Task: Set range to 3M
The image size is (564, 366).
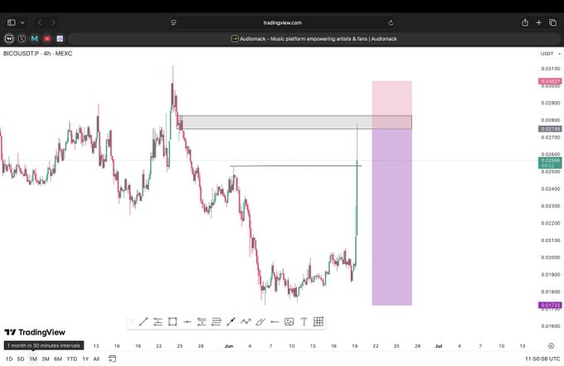Action: click(x=46, y=359)
